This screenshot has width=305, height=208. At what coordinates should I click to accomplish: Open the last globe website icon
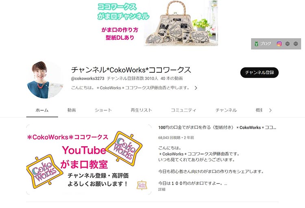click(296, 44)
